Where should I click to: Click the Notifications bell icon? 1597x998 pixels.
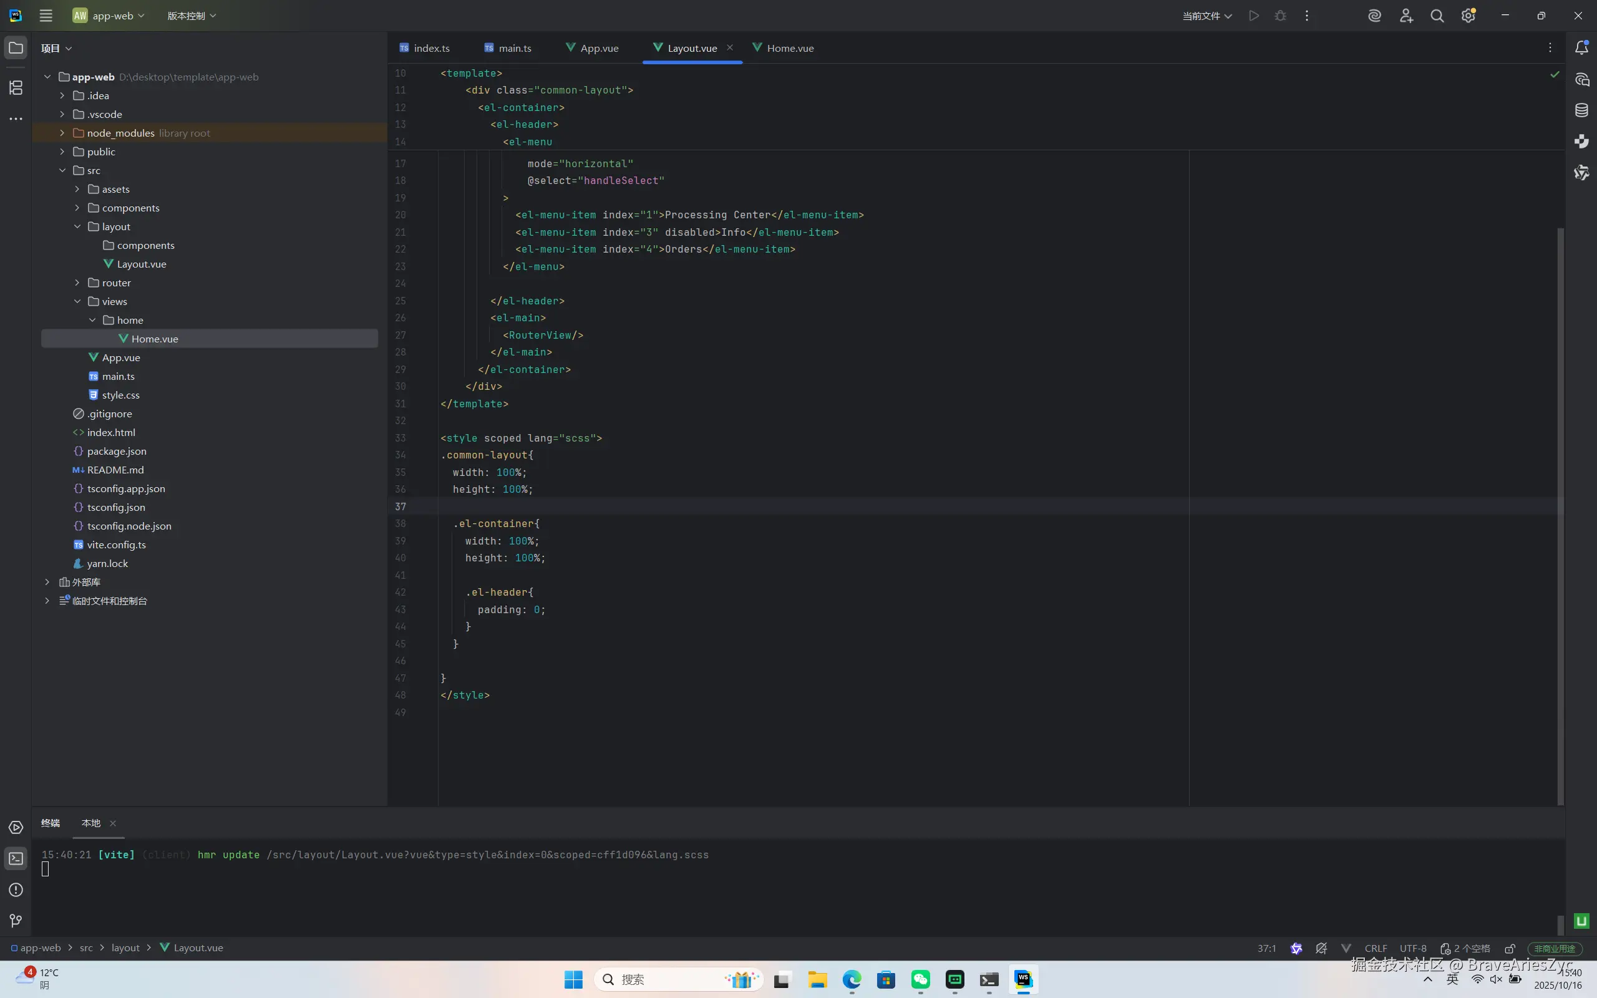[x=1582, y=47]
